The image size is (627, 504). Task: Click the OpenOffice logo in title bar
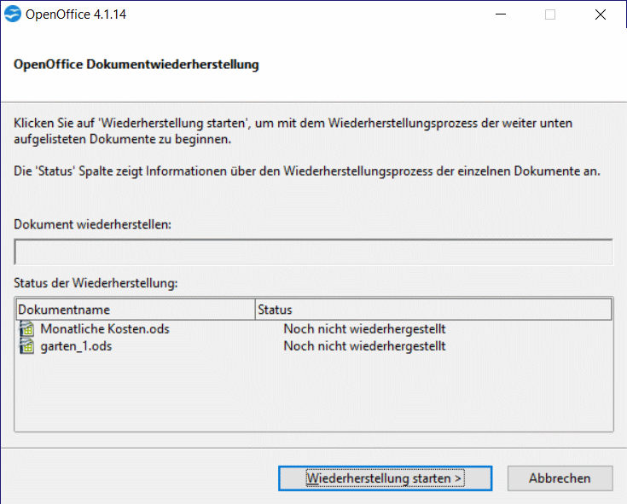(13, 14)
